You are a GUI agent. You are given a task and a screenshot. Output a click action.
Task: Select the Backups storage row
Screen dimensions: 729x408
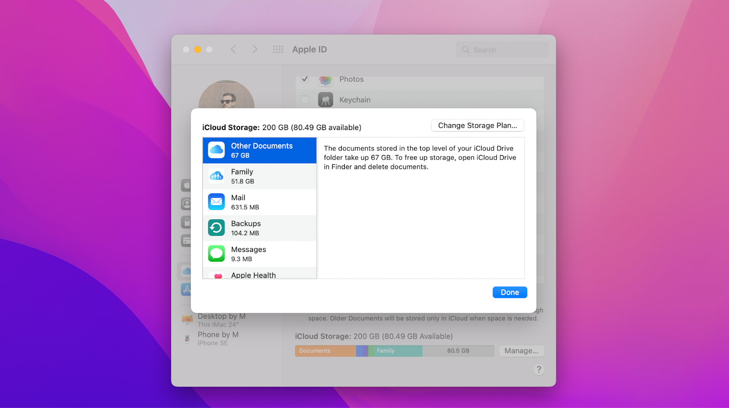click(260, 228)
